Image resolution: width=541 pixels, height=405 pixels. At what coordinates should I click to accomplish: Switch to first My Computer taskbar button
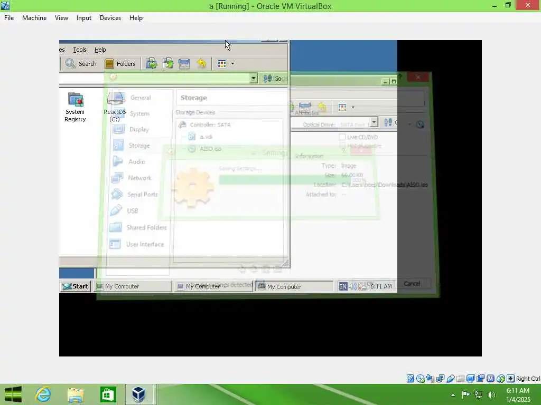point(133,286)
